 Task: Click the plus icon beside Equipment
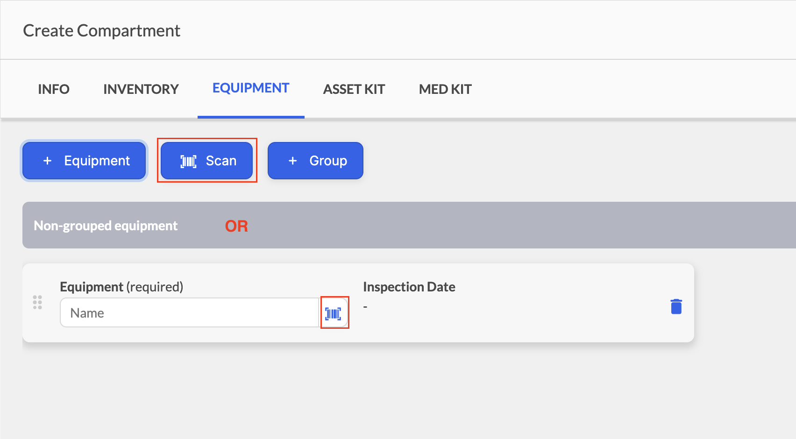pos(47,161)
